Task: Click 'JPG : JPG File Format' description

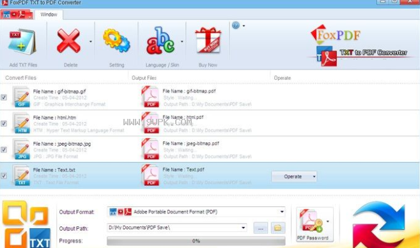Action: click(x=56, y=157)
